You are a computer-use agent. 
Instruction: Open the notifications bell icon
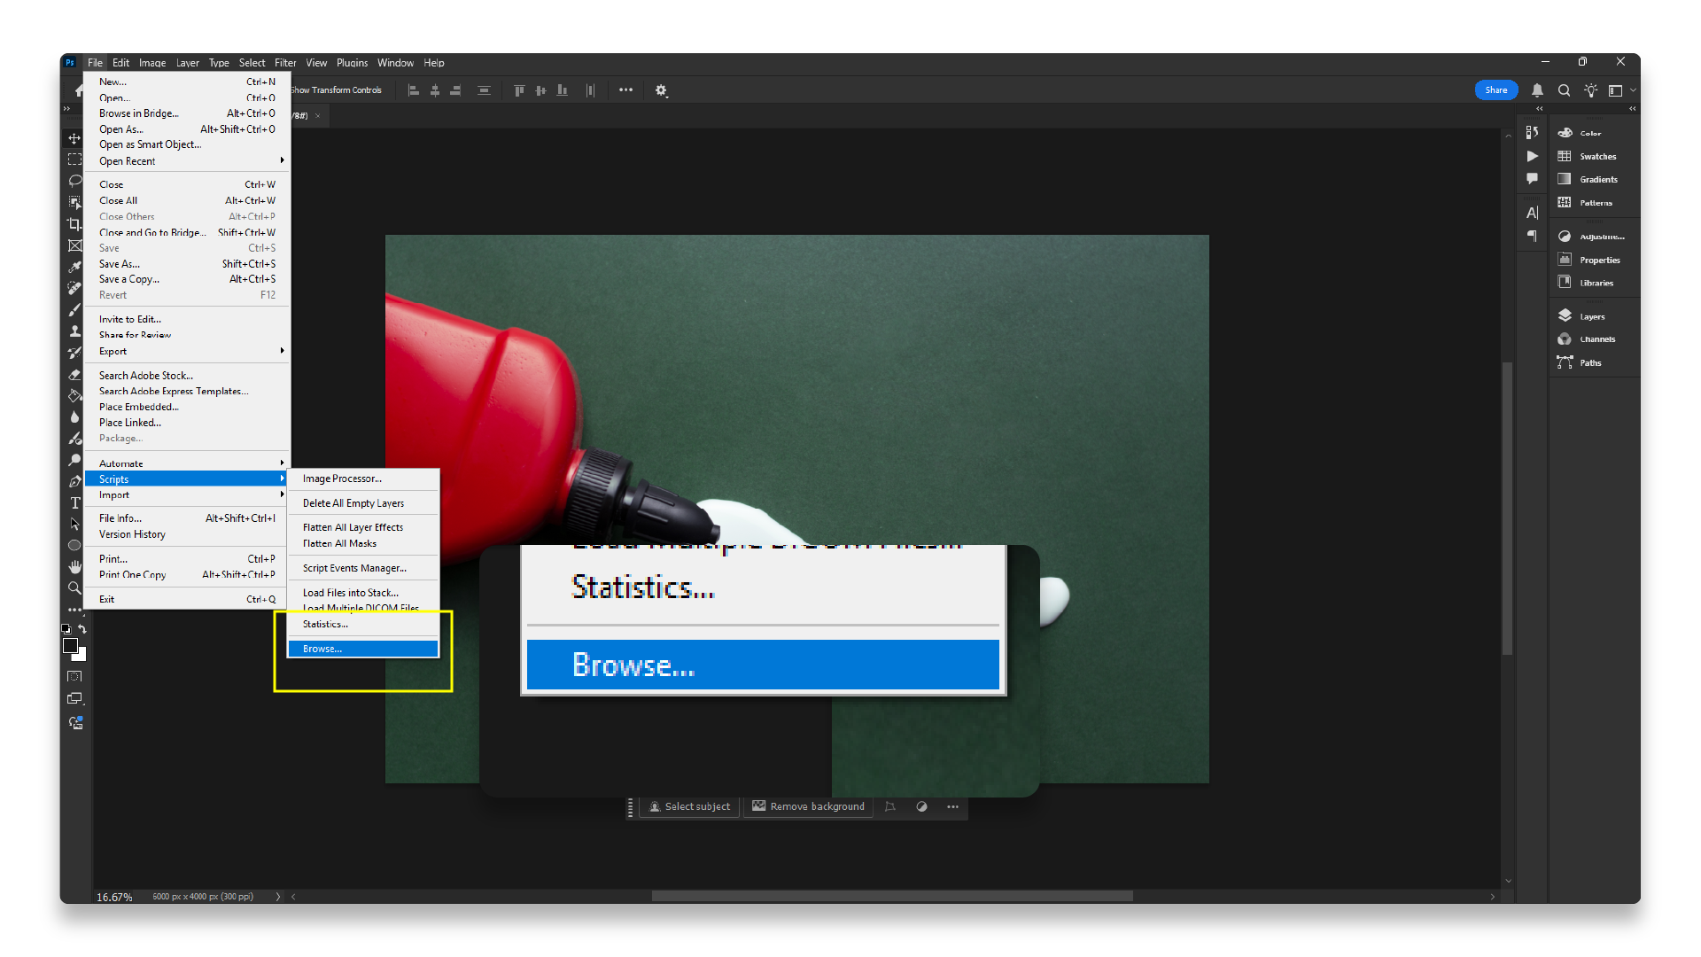(1537, 90)
